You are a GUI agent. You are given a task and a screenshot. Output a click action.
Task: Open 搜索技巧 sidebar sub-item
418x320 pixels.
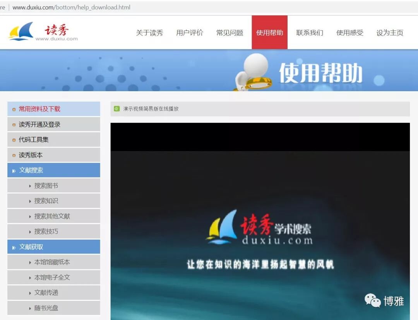pos(46,231)
